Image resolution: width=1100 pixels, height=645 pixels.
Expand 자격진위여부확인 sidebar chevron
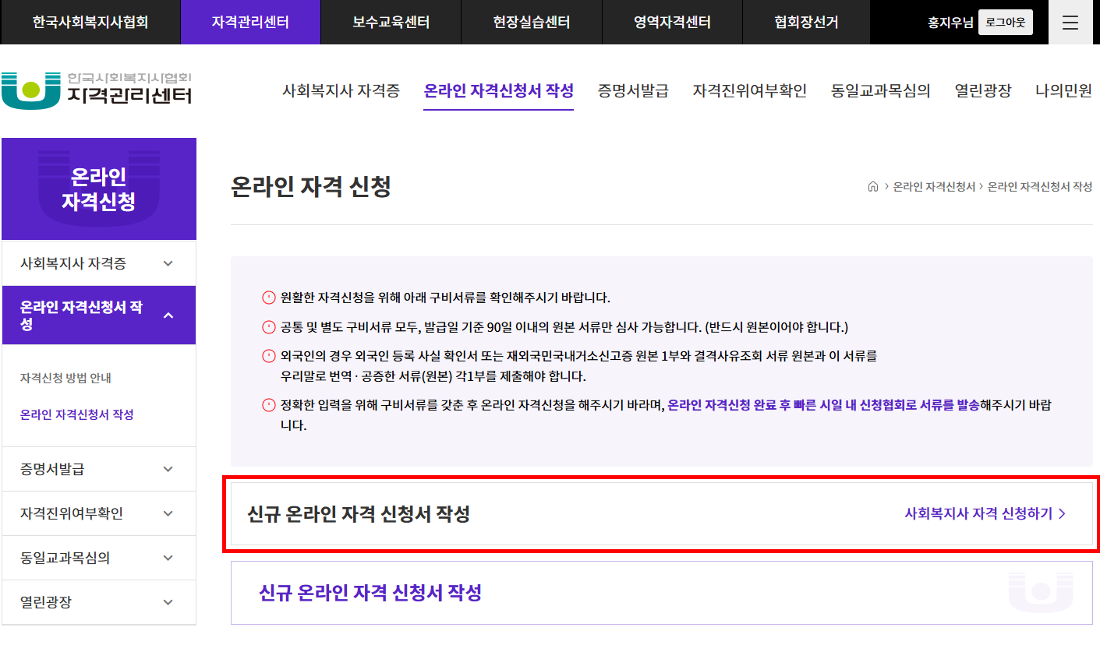tap(168, 513)
